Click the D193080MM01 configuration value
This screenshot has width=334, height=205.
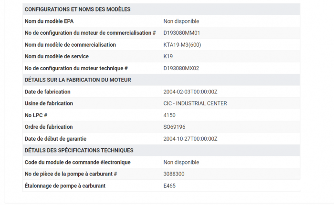(182, 33)
